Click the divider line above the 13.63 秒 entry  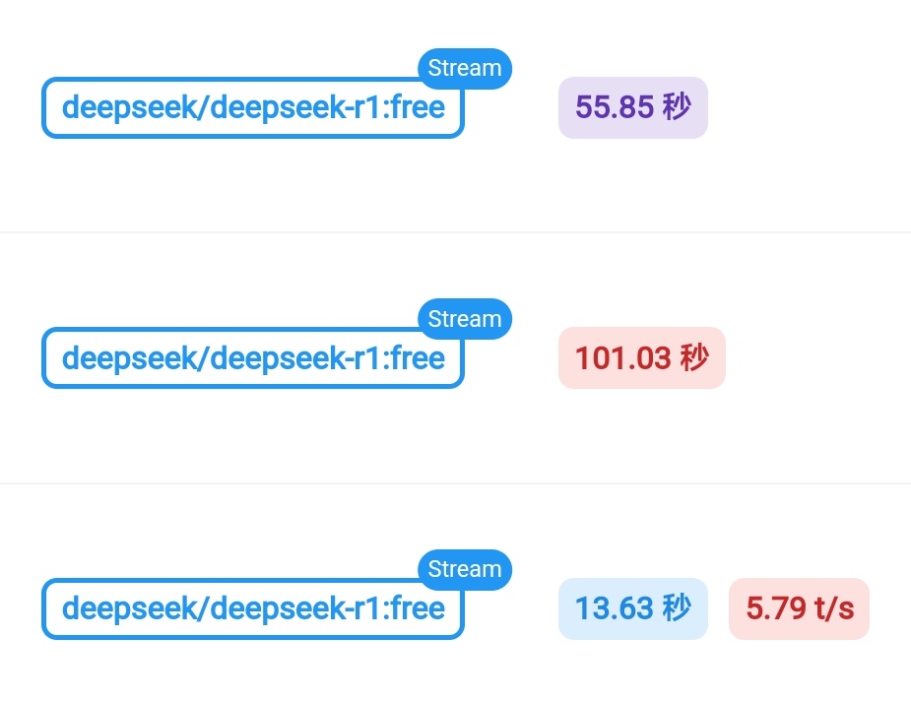tap(455, 482)
